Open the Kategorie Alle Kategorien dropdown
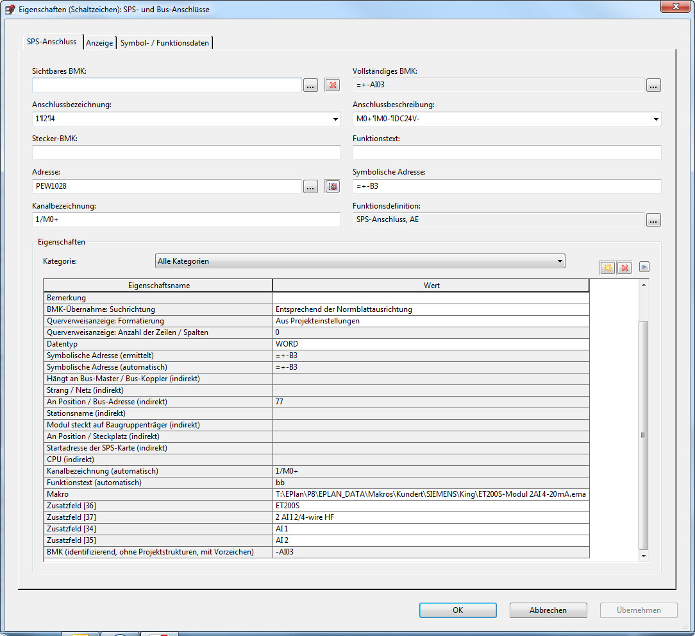 [x=360, y=261]
